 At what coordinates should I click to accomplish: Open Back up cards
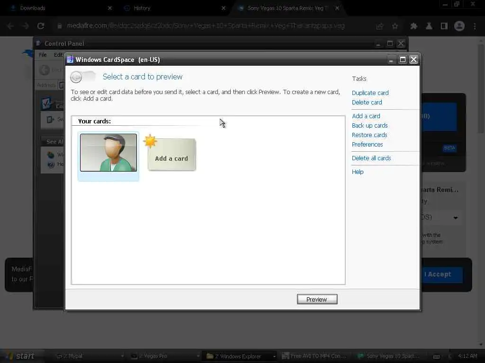click(369, 126)
